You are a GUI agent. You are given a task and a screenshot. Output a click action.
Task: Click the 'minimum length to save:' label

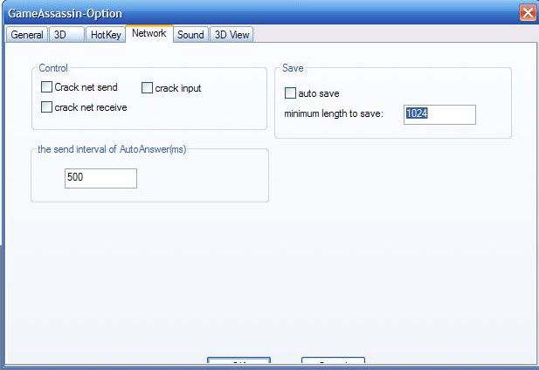334,113
